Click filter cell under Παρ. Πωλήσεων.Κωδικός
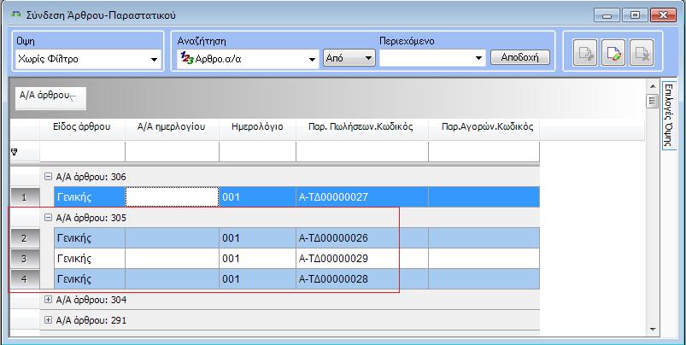This screenshot has width=686, height=345. (362, 152)
